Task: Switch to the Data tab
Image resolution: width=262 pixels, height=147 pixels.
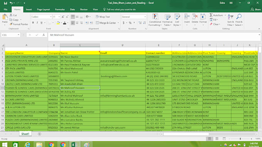Action: (72, 10)
